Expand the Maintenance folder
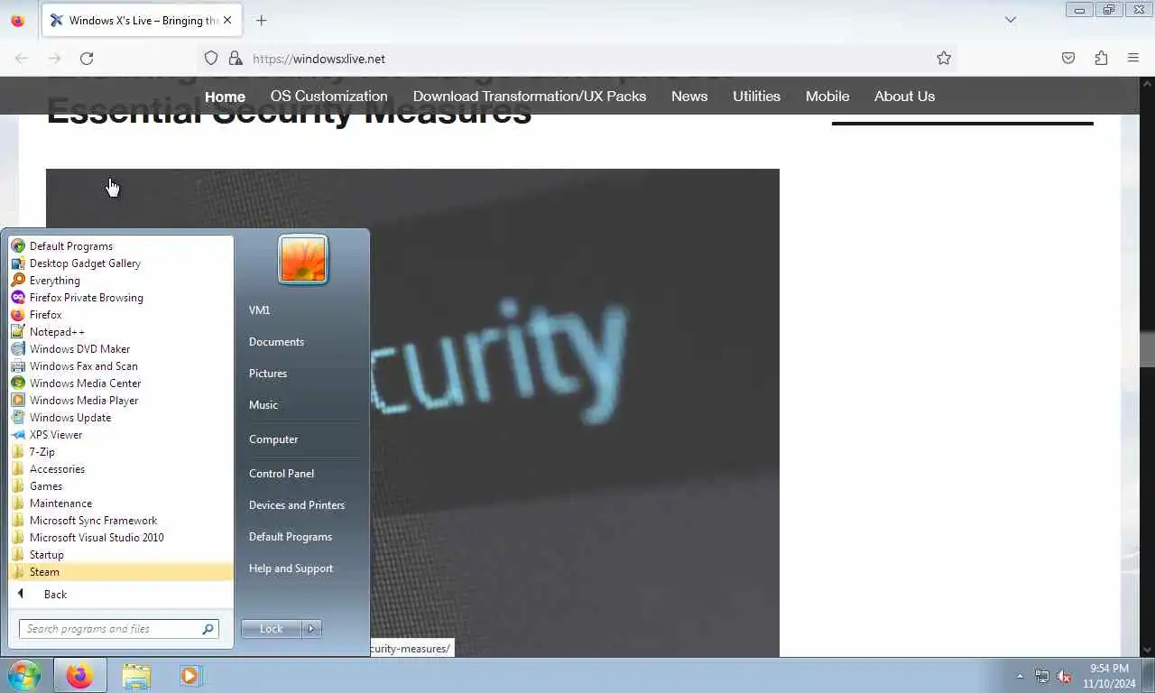The height and width of the screenshot is (693, 1155). (121, 504)
